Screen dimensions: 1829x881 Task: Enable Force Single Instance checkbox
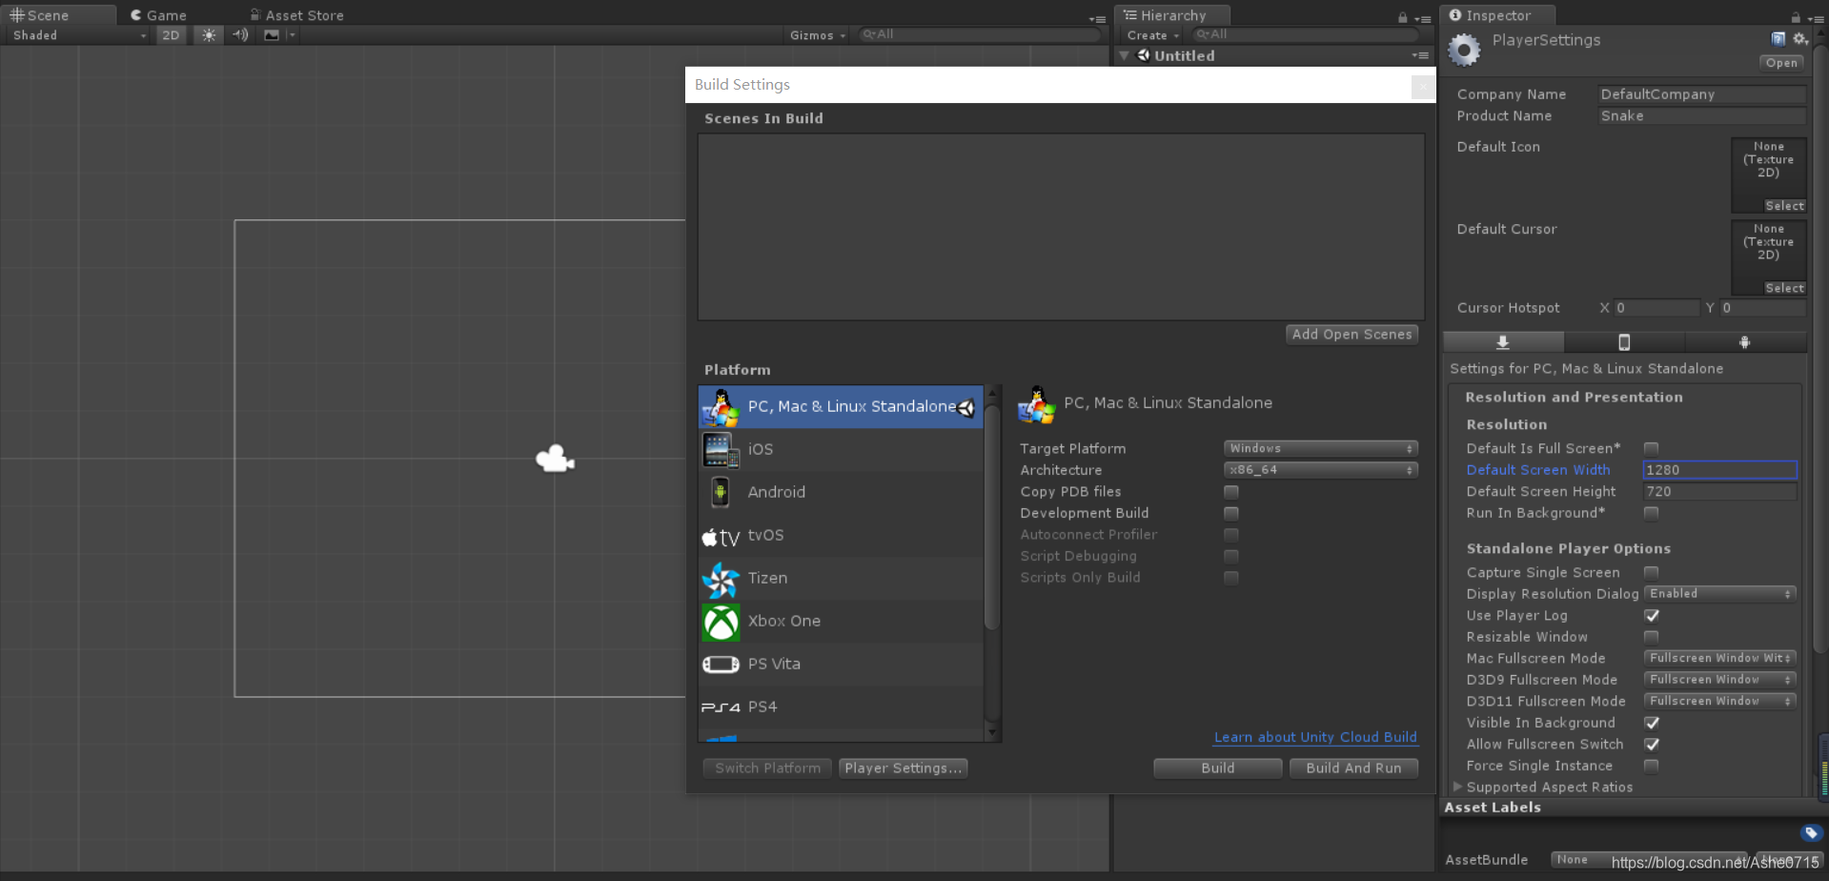(x=1652, y=766)
